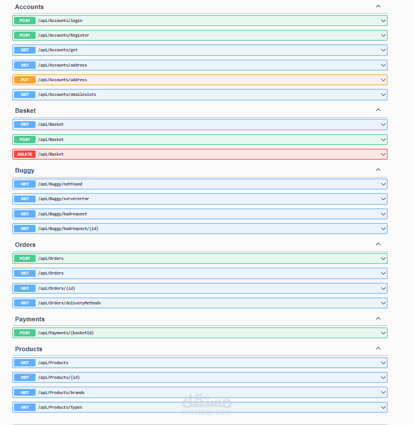Collapse the Basket section with its arrow
Image resolution: width=414 pixels, height=425 pixels.
point(378,110)
